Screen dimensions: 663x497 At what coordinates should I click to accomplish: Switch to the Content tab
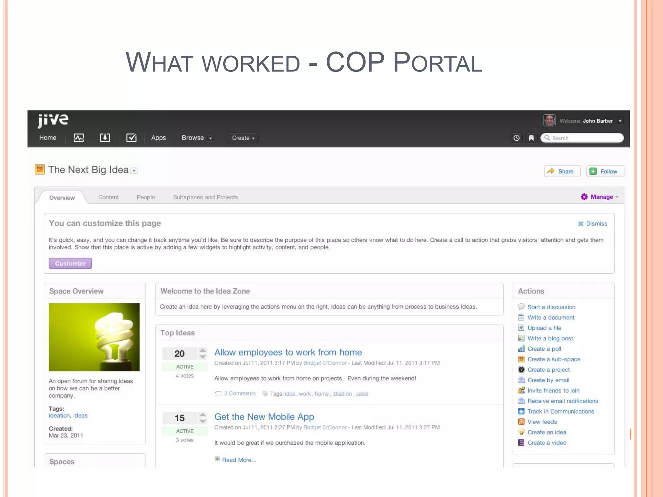coord(108,197)
